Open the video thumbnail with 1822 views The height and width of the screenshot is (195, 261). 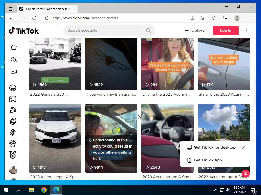111,64
